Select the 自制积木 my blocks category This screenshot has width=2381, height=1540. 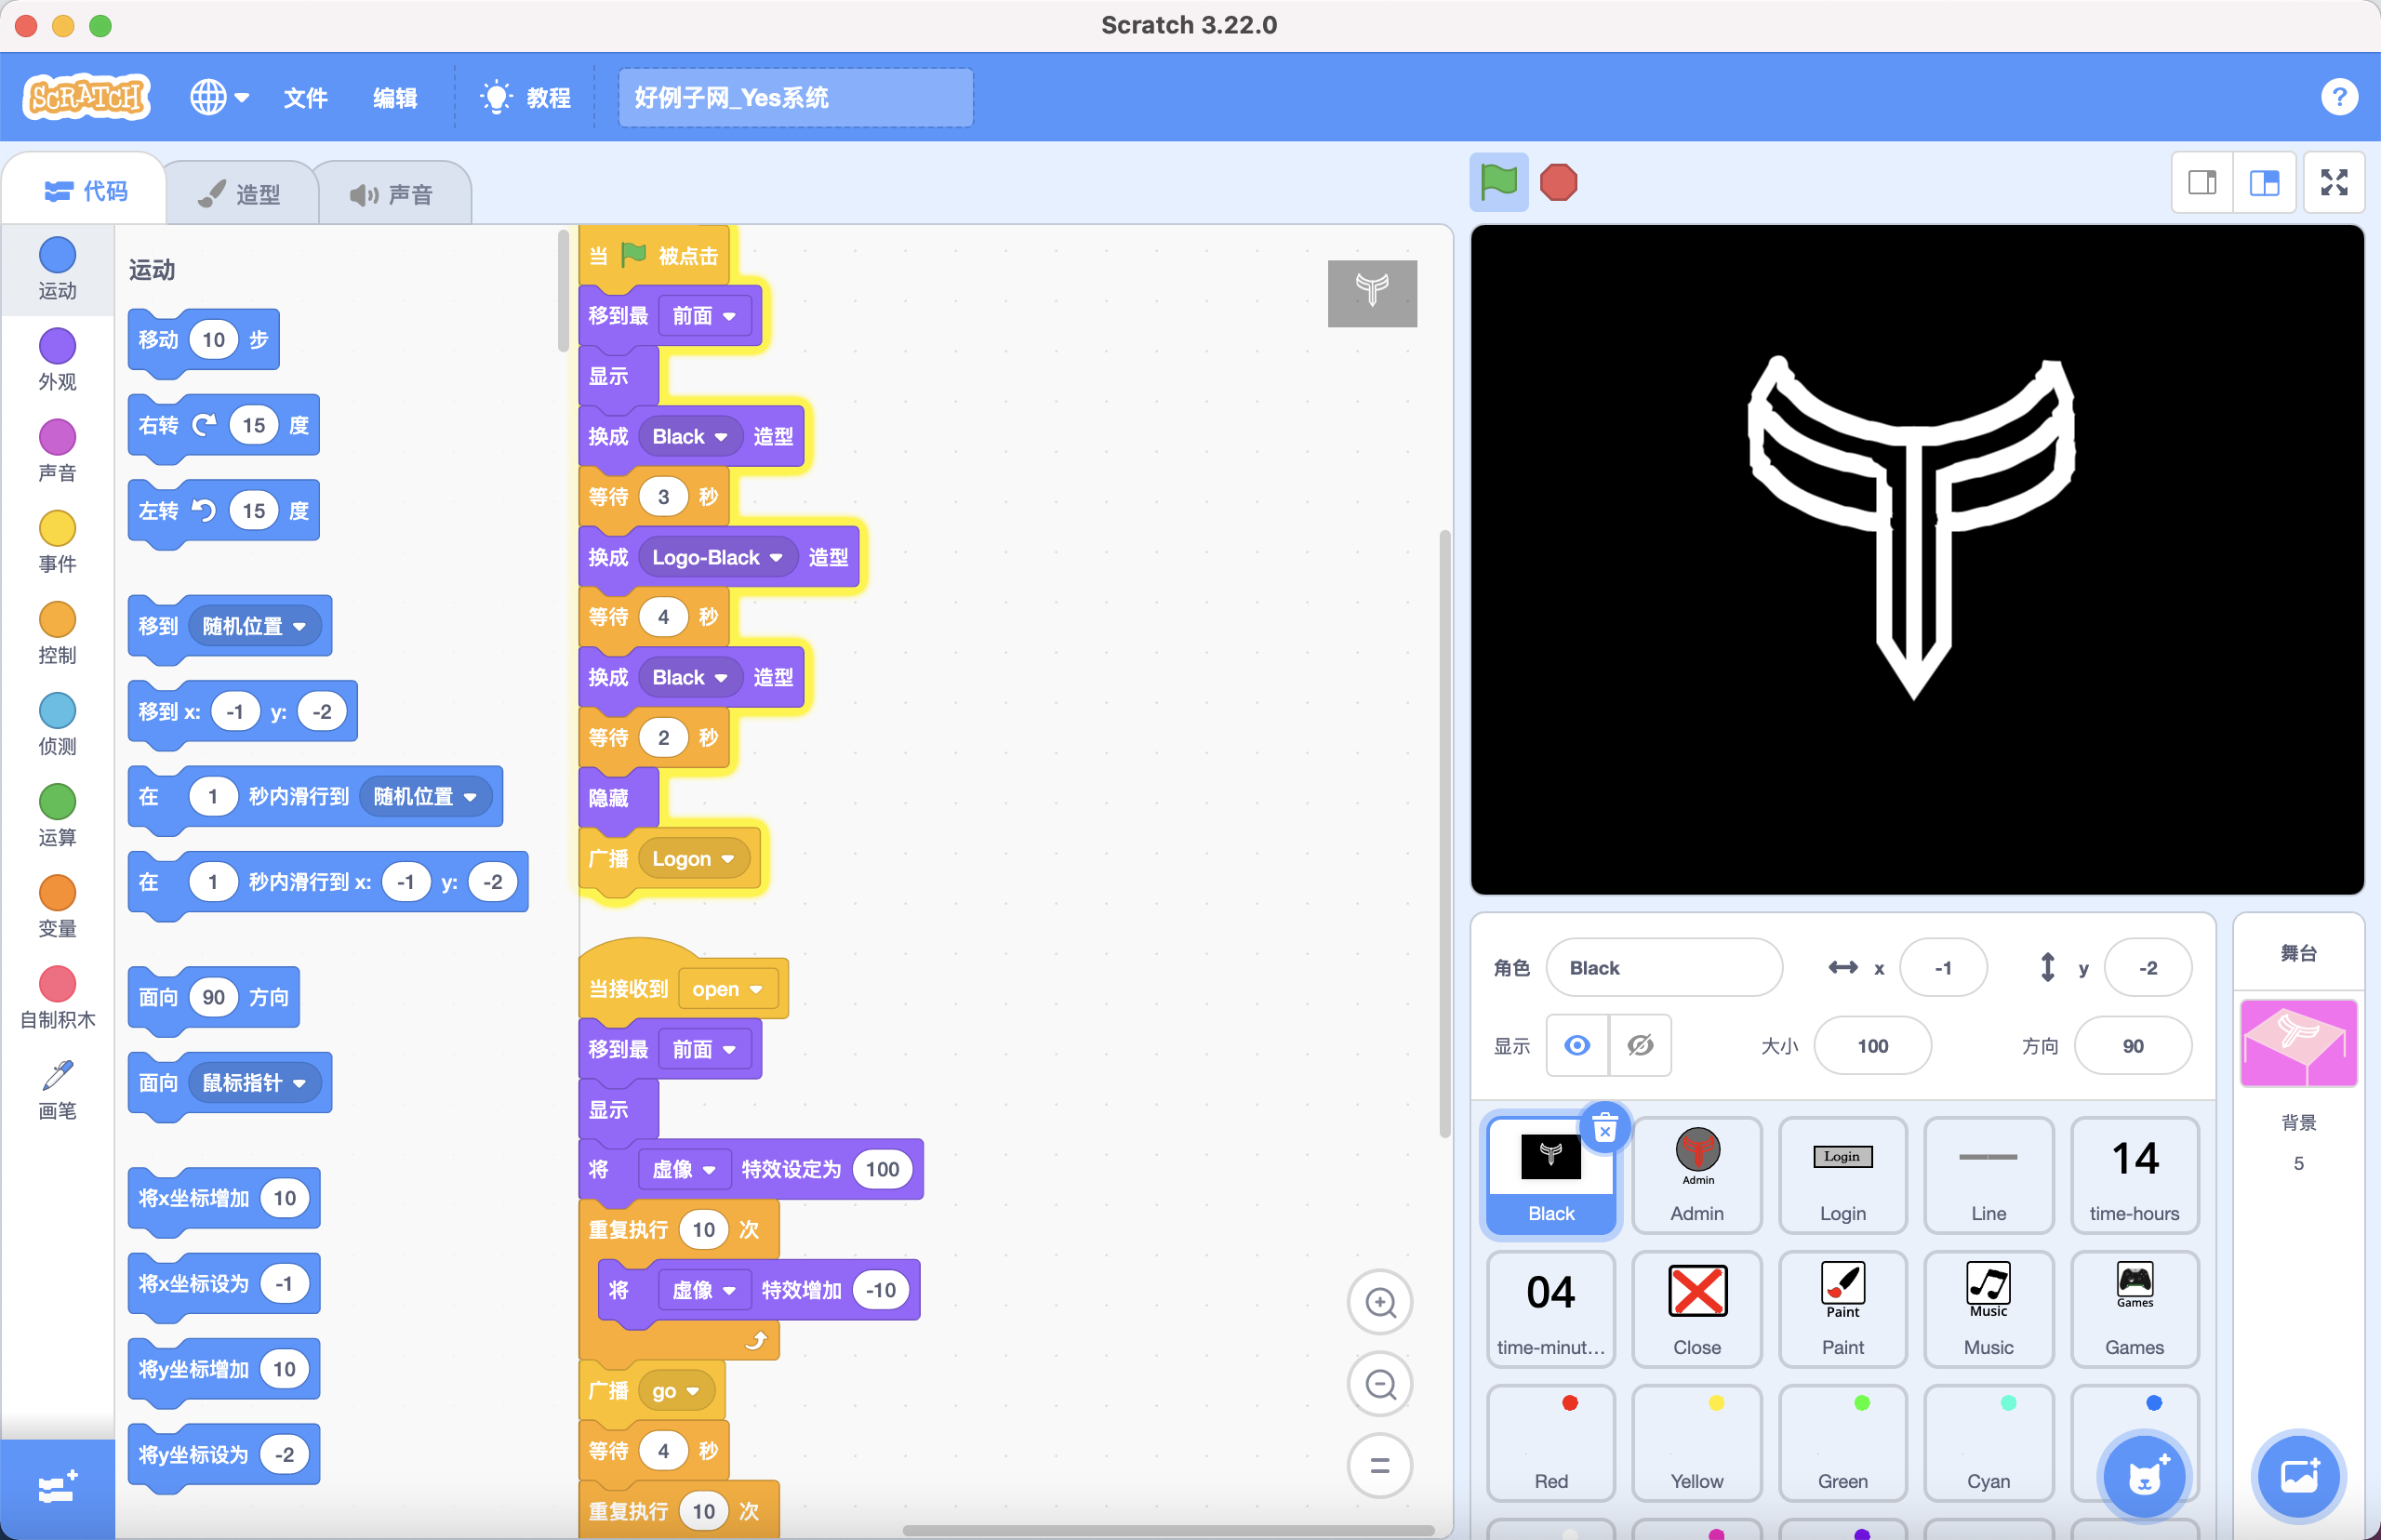click(x=57, y=996)
